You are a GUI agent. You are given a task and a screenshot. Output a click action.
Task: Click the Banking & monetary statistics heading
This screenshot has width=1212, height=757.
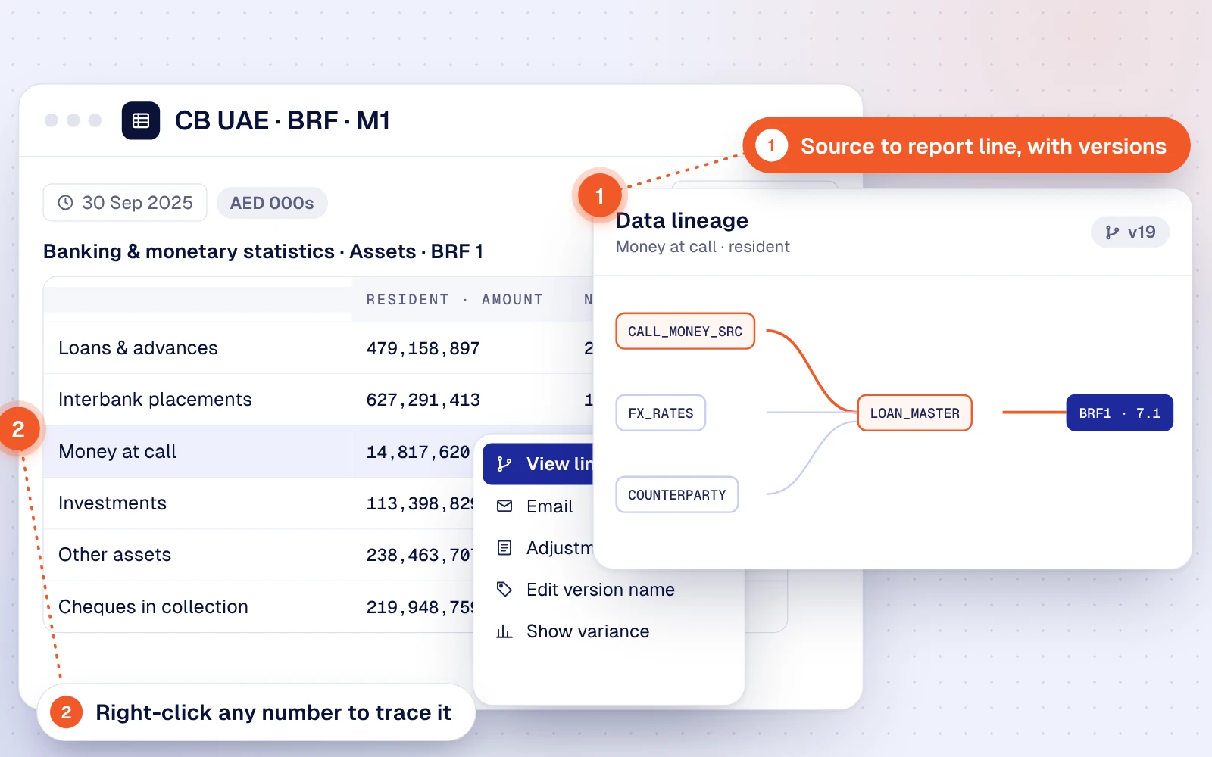tap(263, 251)
